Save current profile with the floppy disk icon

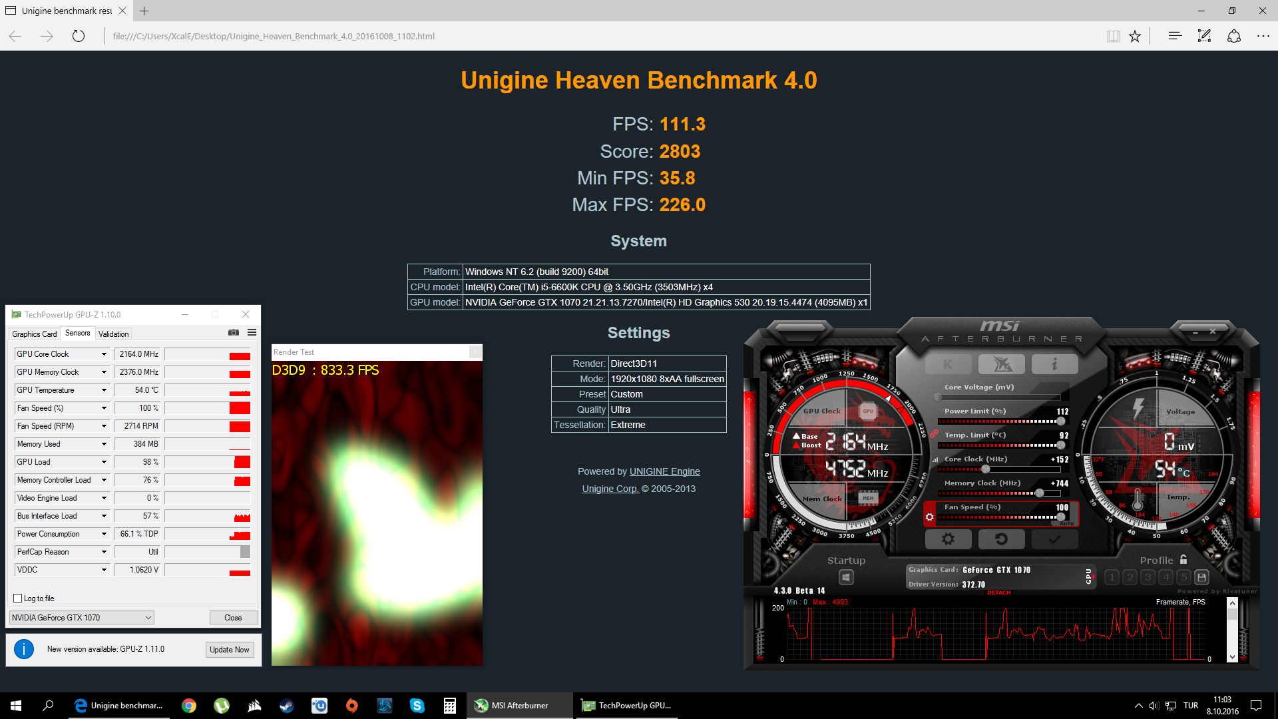click(1202, 577)
